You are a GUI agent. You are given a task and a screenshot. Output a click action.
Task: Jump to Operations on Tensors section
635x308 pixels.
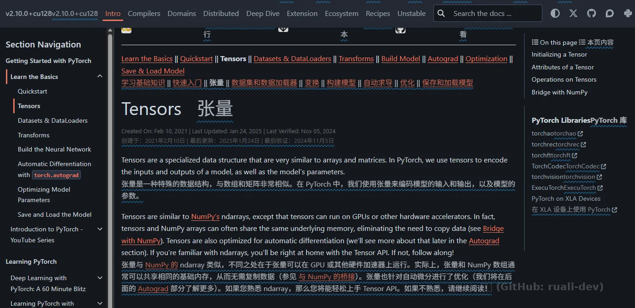[x=564, y=79]
